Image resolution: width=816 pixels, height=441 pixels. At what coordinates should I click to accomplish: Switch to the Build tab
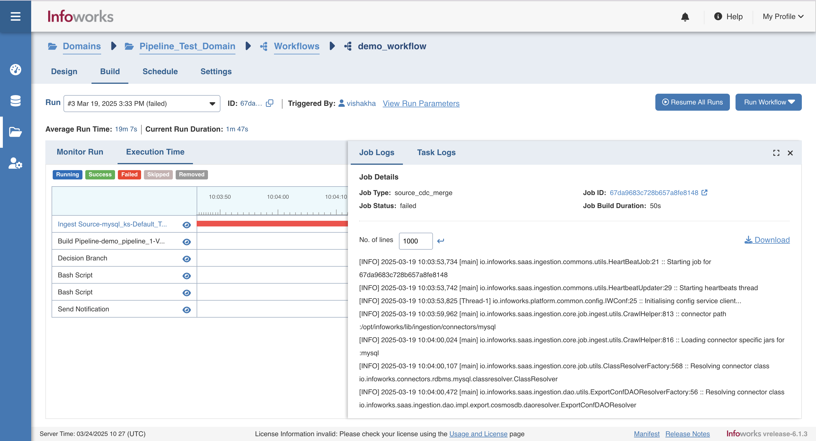(110, 72)
